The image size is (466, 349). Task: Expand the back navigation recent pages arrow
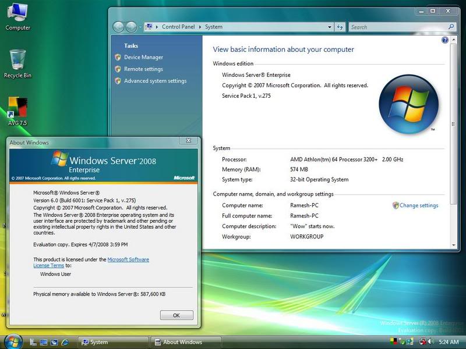pos(140,27)
